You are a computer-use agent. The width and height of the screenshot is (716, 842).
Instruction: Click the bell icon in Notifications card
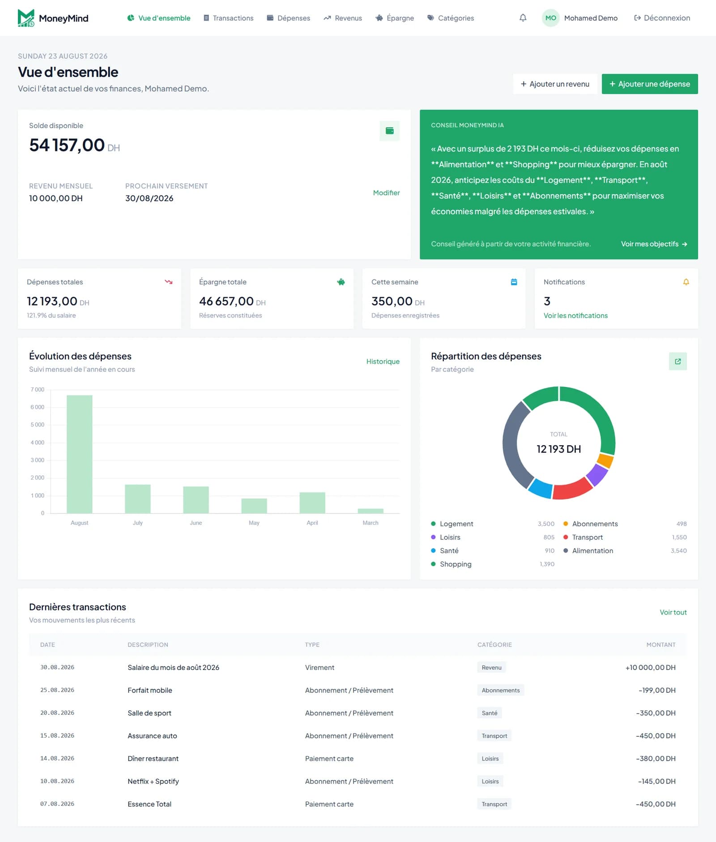click(x=686, y=282)
